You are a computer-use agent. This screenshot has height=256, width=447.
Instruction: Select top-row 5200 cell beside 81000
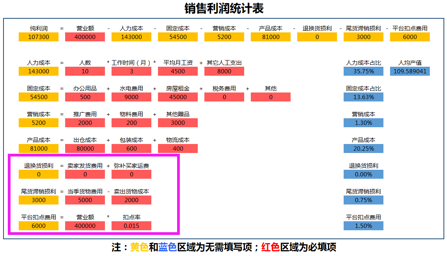pos(224,37)
